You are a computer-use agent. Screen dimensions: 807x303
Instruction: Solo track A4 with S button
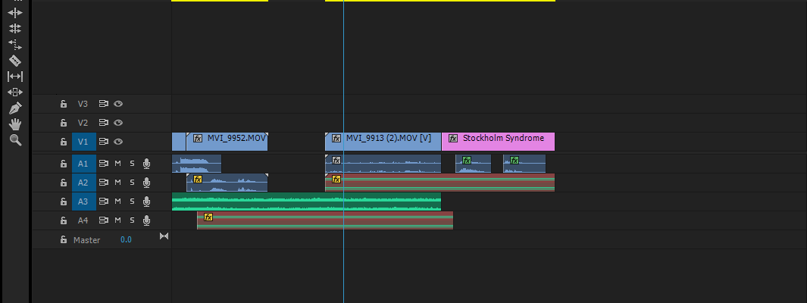tap(132, 220)
